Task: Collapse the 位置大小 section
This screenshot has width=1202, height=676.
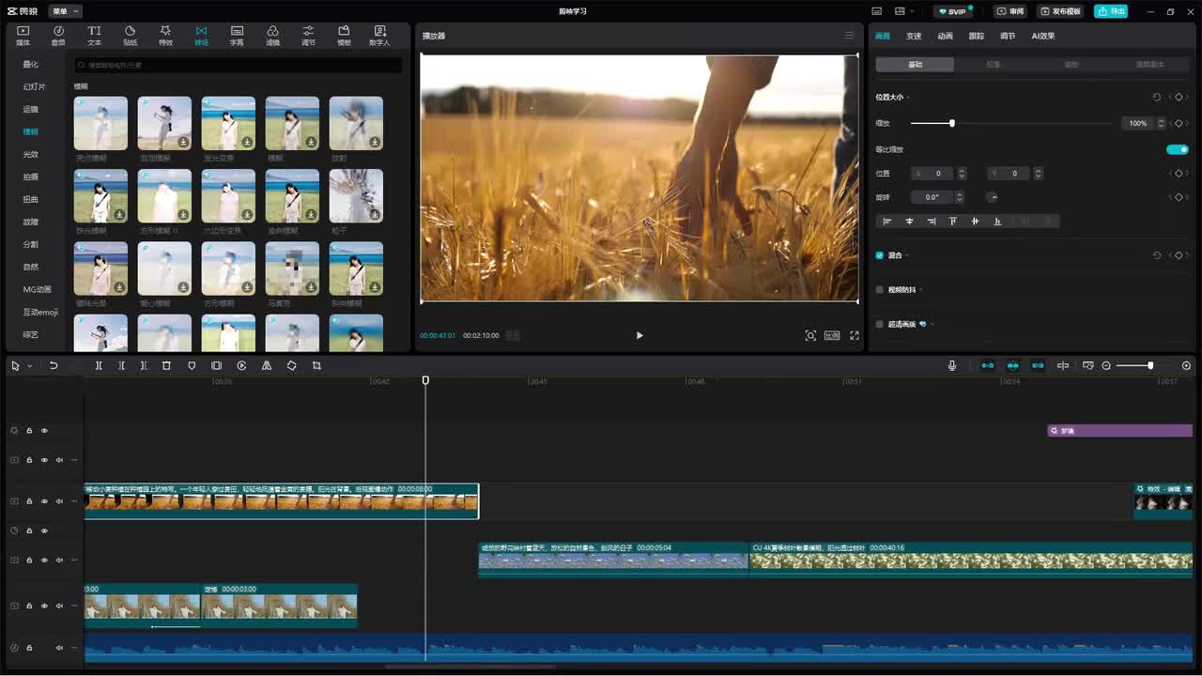Action: coord(908,98)
